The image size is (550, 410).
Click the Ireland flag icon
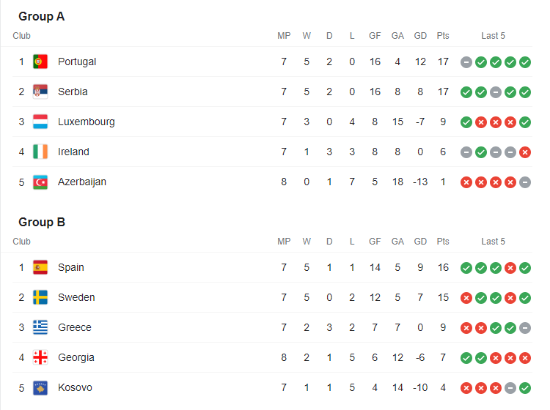(40, 152)
